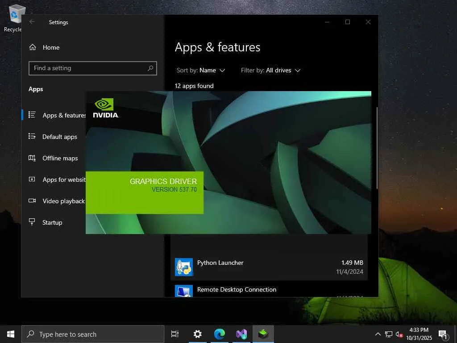Screen dimensions: 457x343
Task: Open the Recycle Bin desktop icon
Action: point(15,18)
